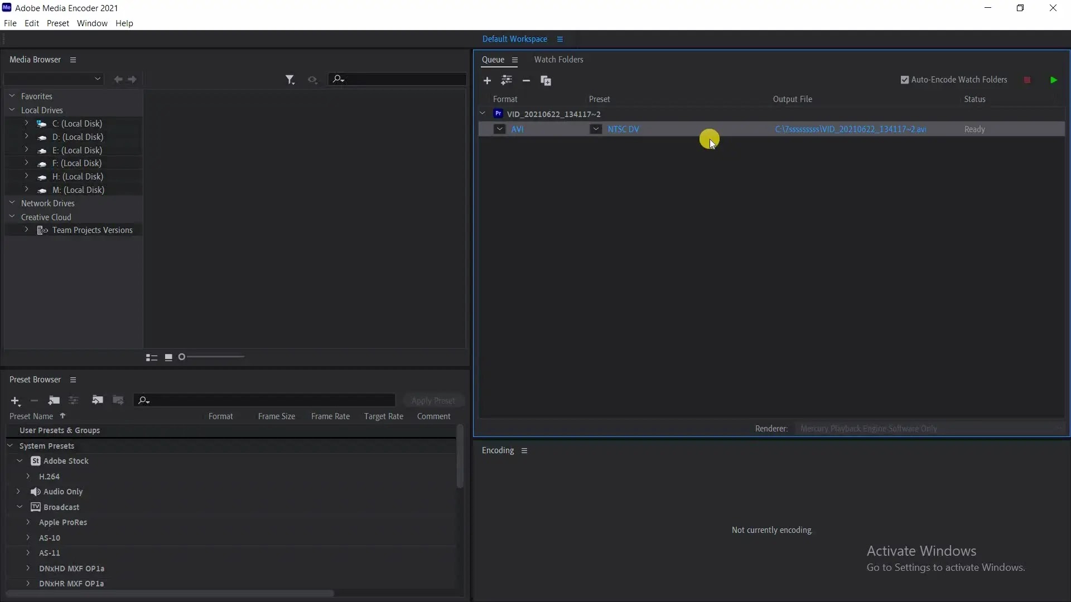Open the AVI format dropdown arrow
1071x602 pixels.
pos(500,129)
